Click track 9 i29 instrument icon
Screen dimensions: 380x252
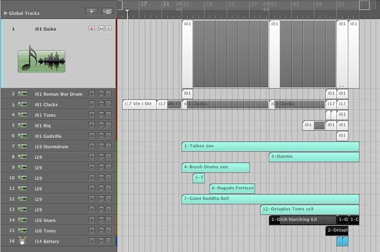(22, 167)
